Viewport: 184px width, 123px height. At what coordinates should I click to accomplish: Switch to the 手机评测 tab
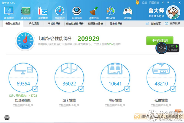click(x=34, y=24)
